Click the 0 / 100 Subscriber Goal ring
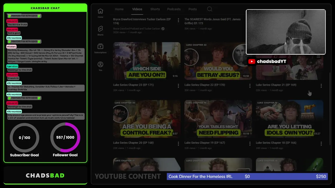The image size is (335, 188). click(x=24, y=138)
